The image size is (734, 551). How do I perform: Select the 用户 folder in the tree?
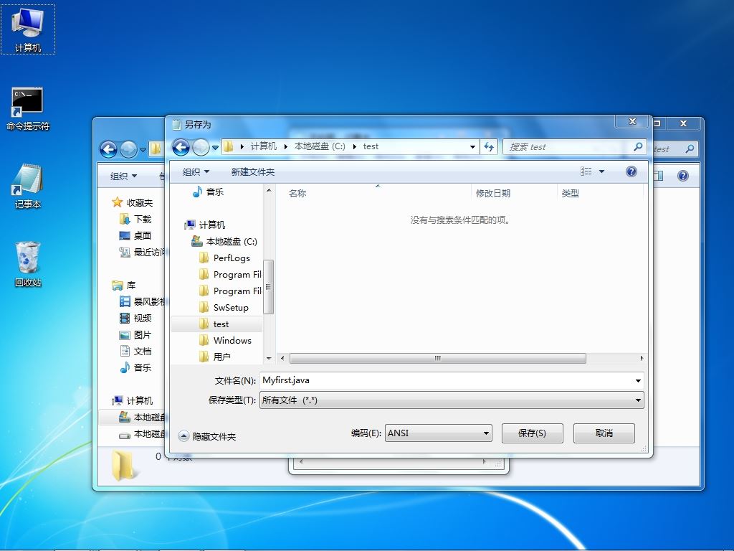click(x=215, y=357)
